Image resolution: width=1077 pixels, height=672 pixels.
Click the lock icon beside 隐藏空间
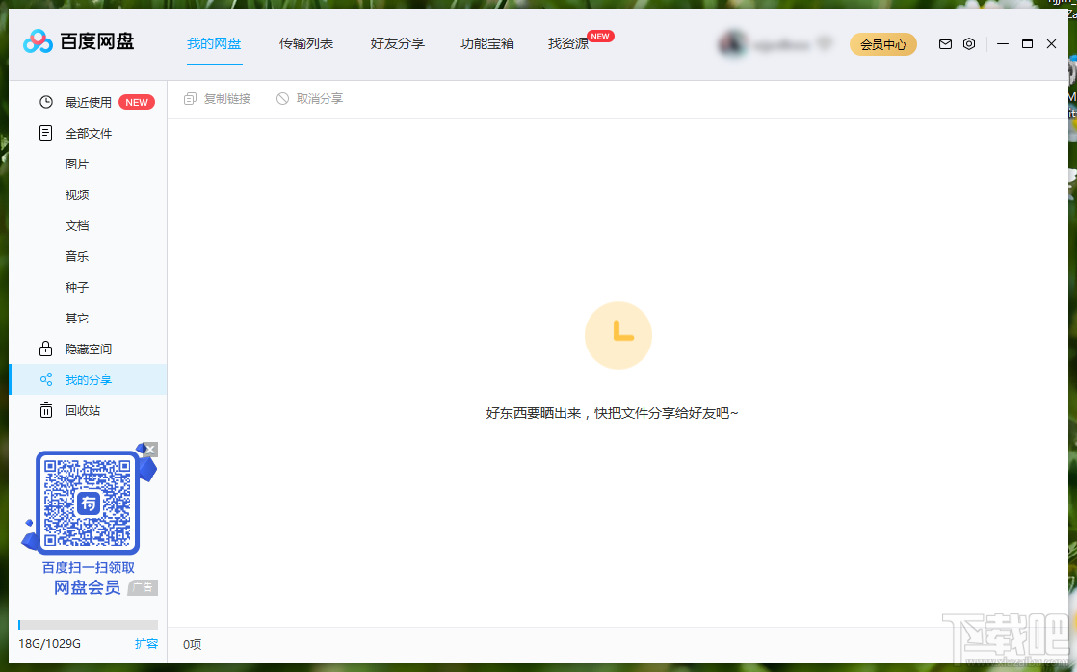click(x=46, y=349)
